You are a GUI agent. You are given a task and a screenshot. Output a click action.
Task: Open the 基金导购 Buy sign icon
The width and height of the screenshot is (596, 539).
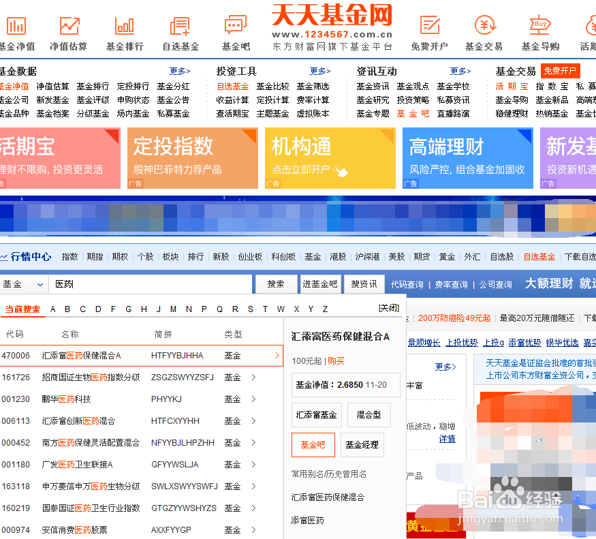[x=540, y=25]
